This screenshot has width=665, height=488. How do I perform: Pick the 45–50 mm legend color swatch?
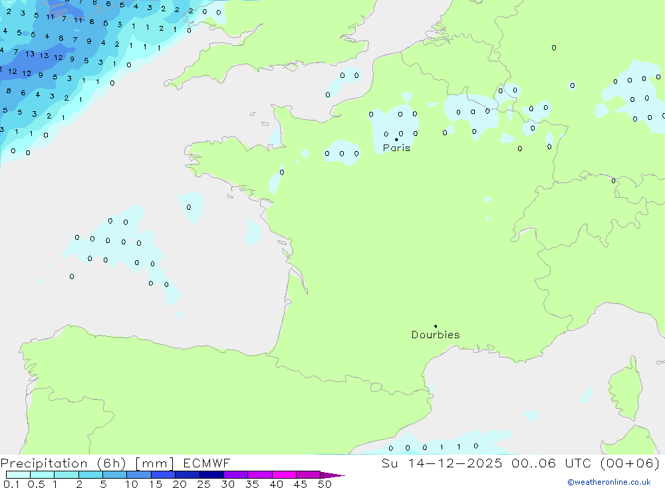309,475
